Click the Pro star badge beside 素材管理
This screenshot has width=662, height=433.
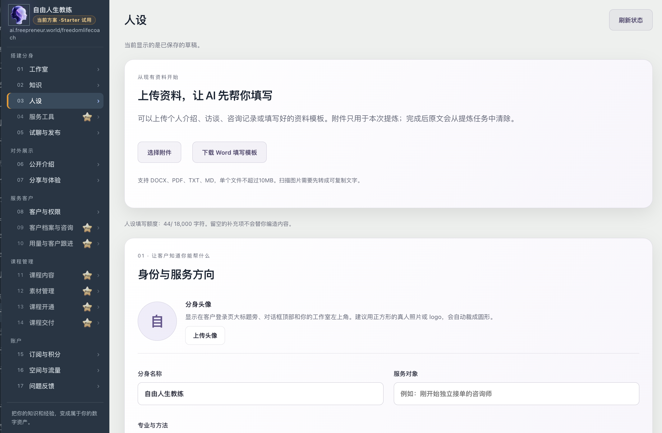click(x=87, y=291)
